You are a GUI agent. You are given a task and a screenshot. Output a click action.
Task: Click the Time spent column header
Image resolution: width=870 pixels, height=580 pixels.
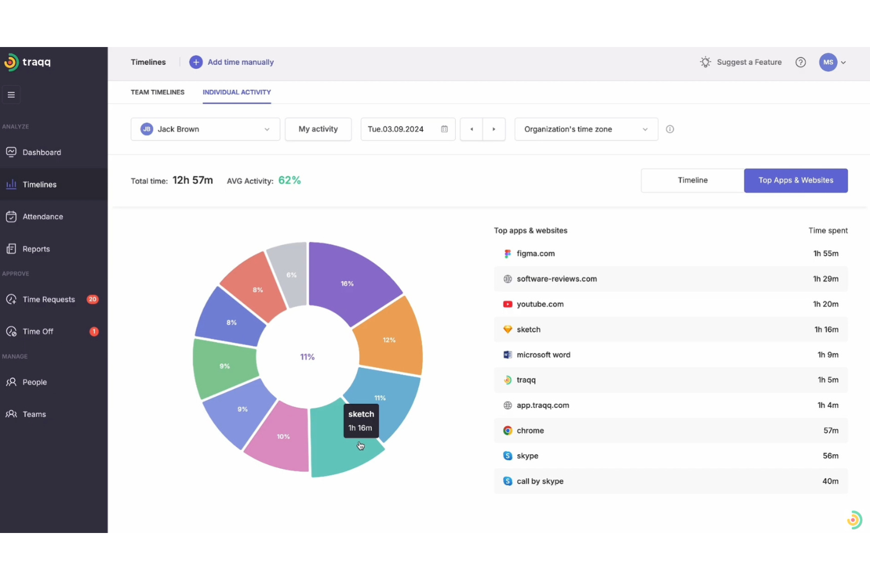pos(828,231)
